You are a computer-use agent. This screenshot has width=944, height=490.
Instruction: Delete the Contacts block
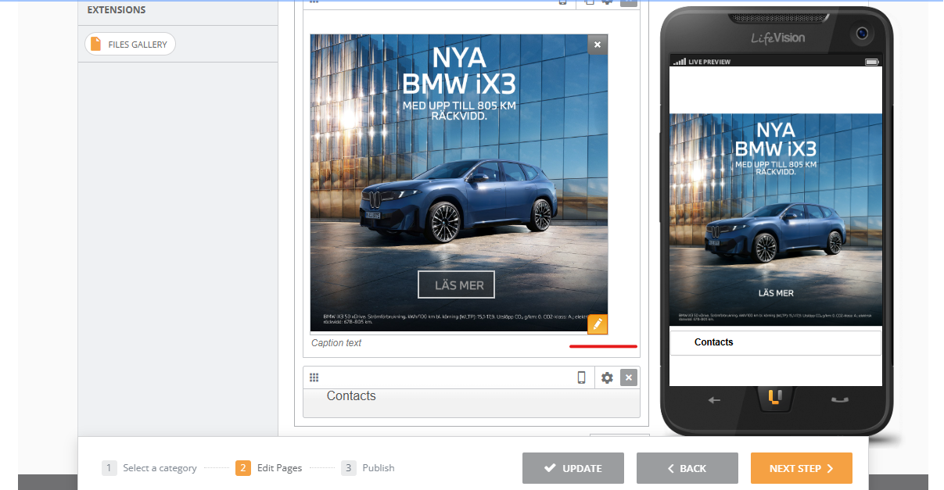[x=629, y=377]
